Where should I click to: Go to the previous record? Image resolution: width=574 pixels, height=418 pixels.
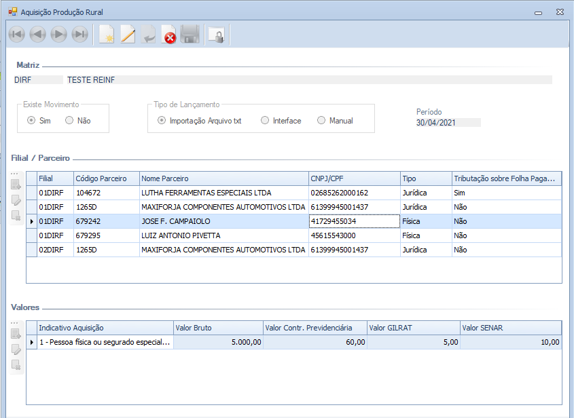click(37, 35)
